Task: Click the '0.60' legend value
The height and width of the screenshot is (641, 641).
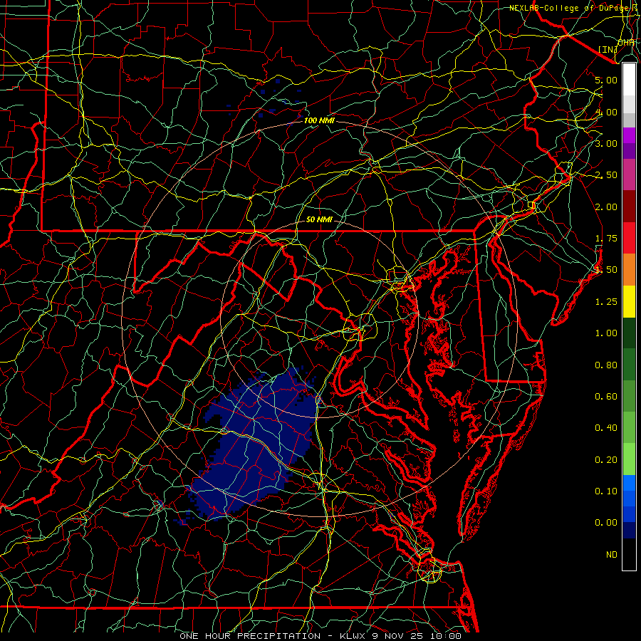Action: click(x=606, y=397)
